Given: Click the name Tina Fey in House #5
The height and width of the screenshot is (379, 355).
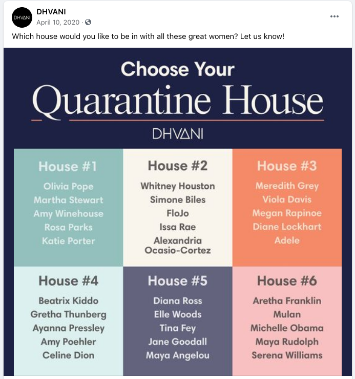Looking at the screenshot, I should (177, 328).
